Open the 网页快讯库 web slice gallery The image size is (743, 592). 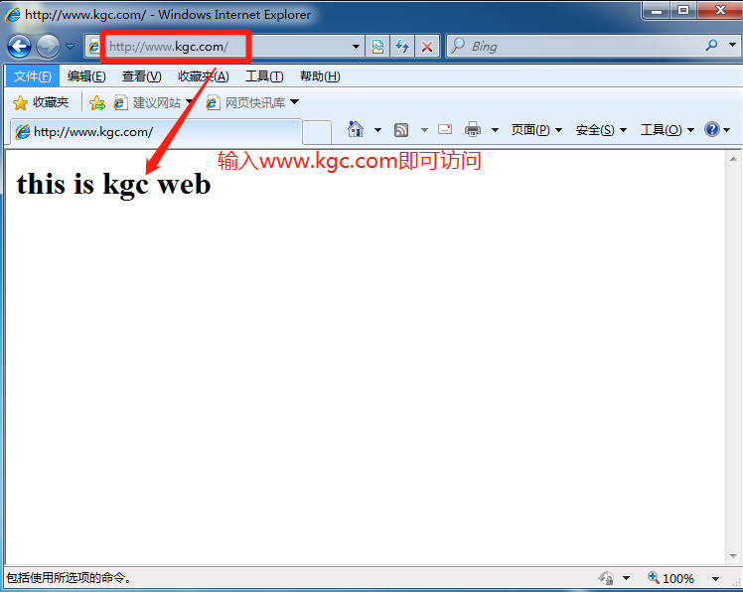coord(246,103)
